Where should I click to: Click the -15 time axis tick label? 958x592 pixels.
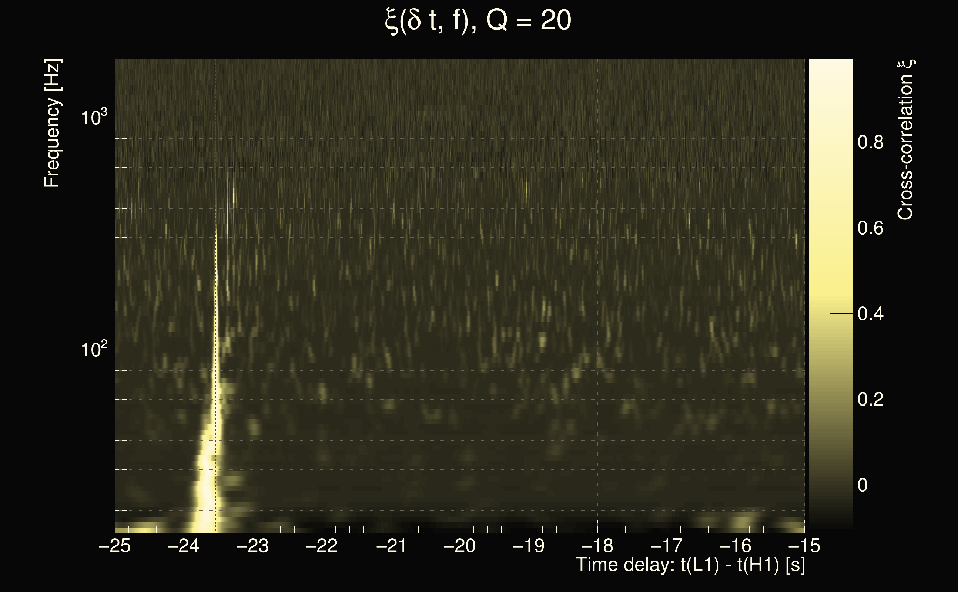click(x=804, y=546)
